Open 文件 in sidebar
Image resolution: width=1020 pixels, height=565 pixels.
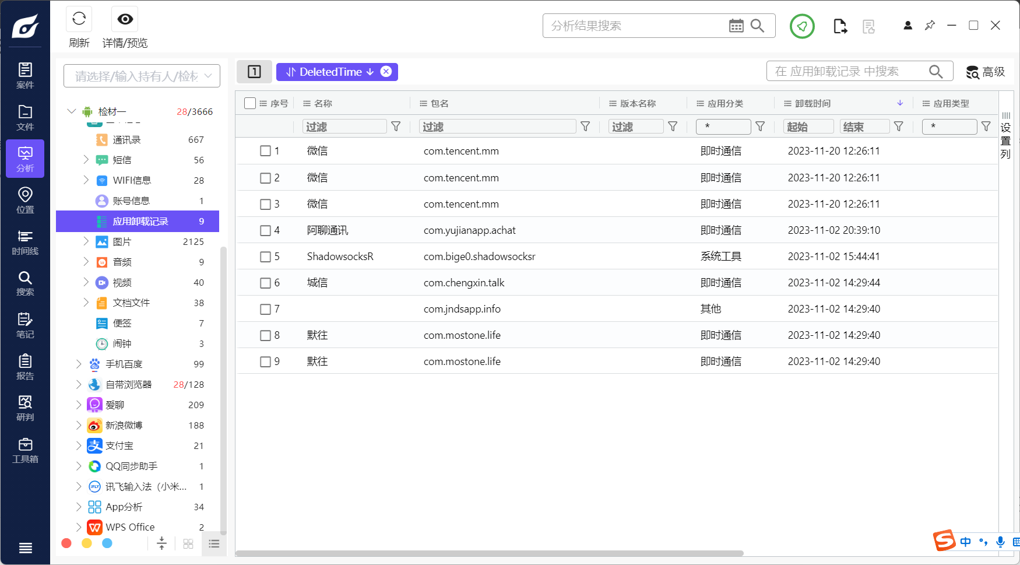25,117
